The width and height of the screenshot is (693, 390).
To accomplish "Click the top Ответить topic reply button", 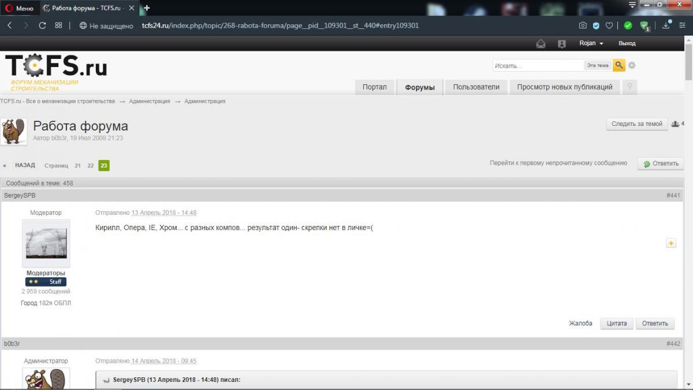I will (x=661, y=164).
